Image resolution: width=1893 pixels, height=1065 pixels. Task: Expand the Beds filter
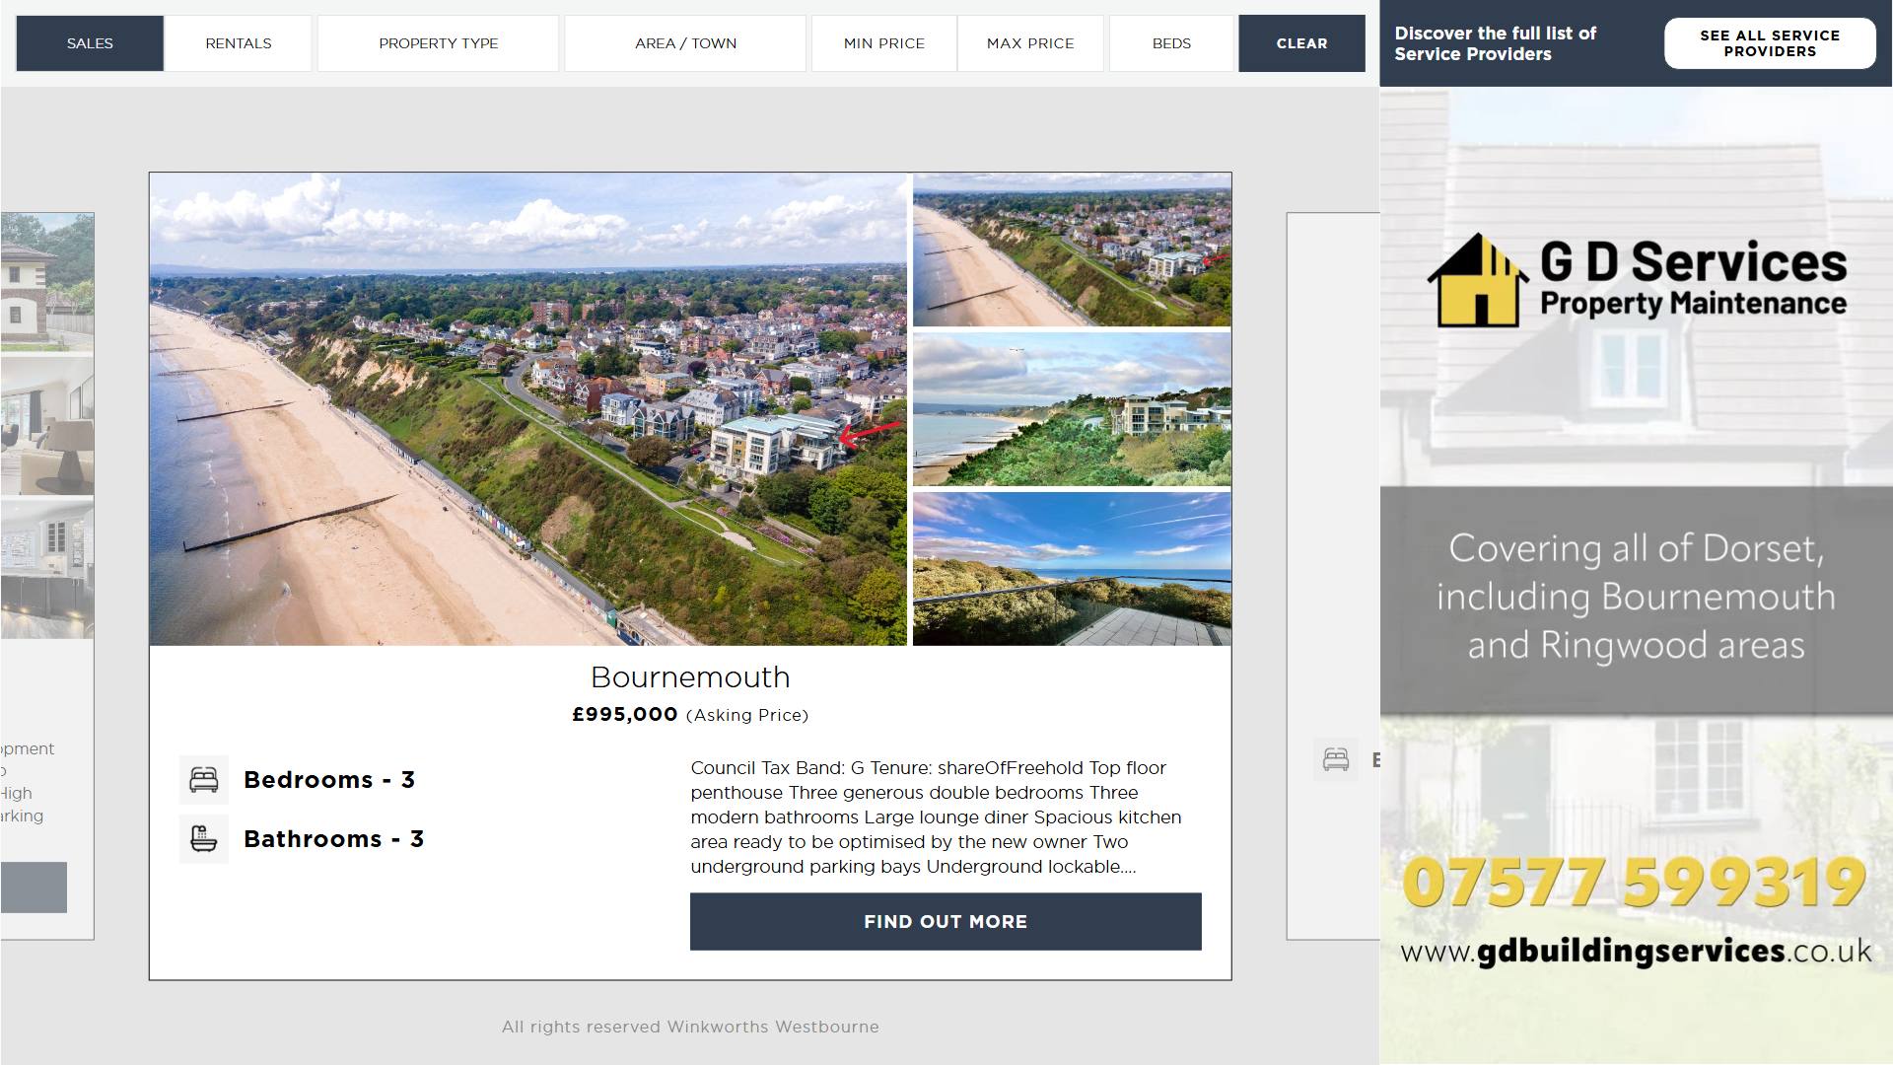[1171, 43]
